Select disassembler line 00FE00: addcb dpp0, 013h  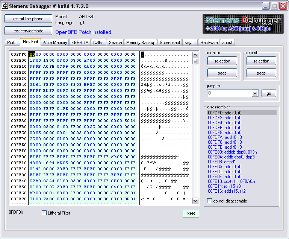[x=232, y=152]
